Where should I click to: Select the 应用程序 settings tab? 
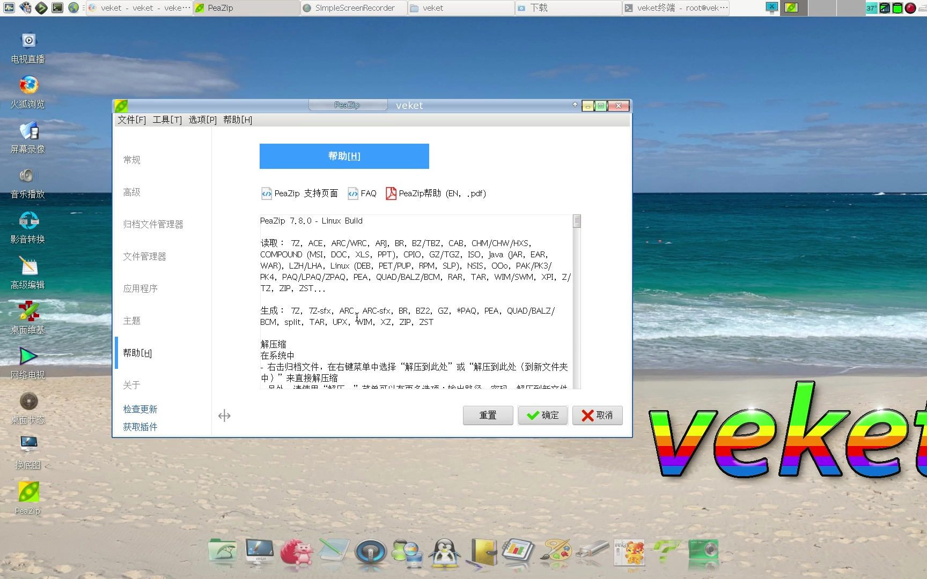coord(141,288)
